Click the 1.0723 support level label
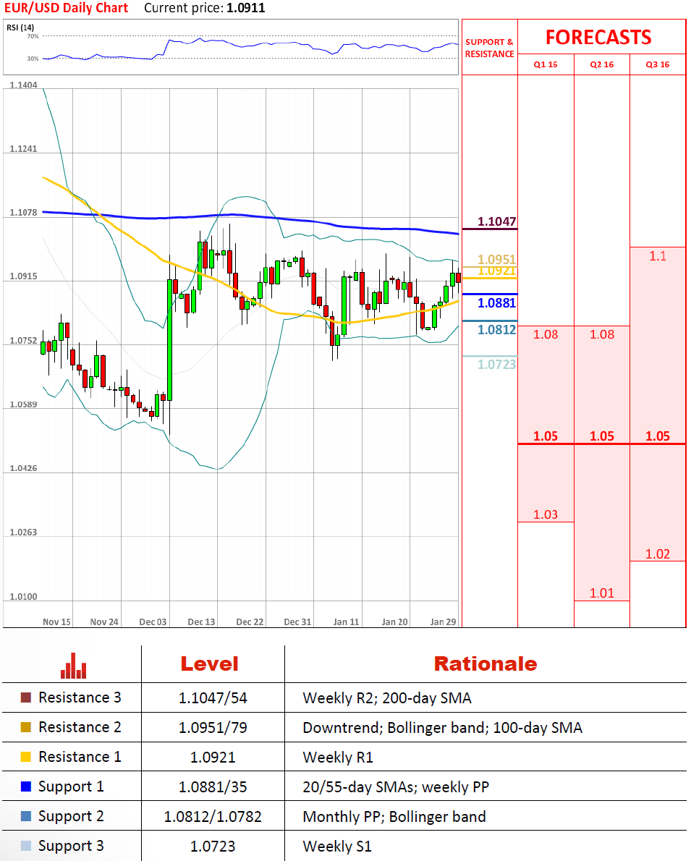The image size is (691, 861). click(496, 364)
